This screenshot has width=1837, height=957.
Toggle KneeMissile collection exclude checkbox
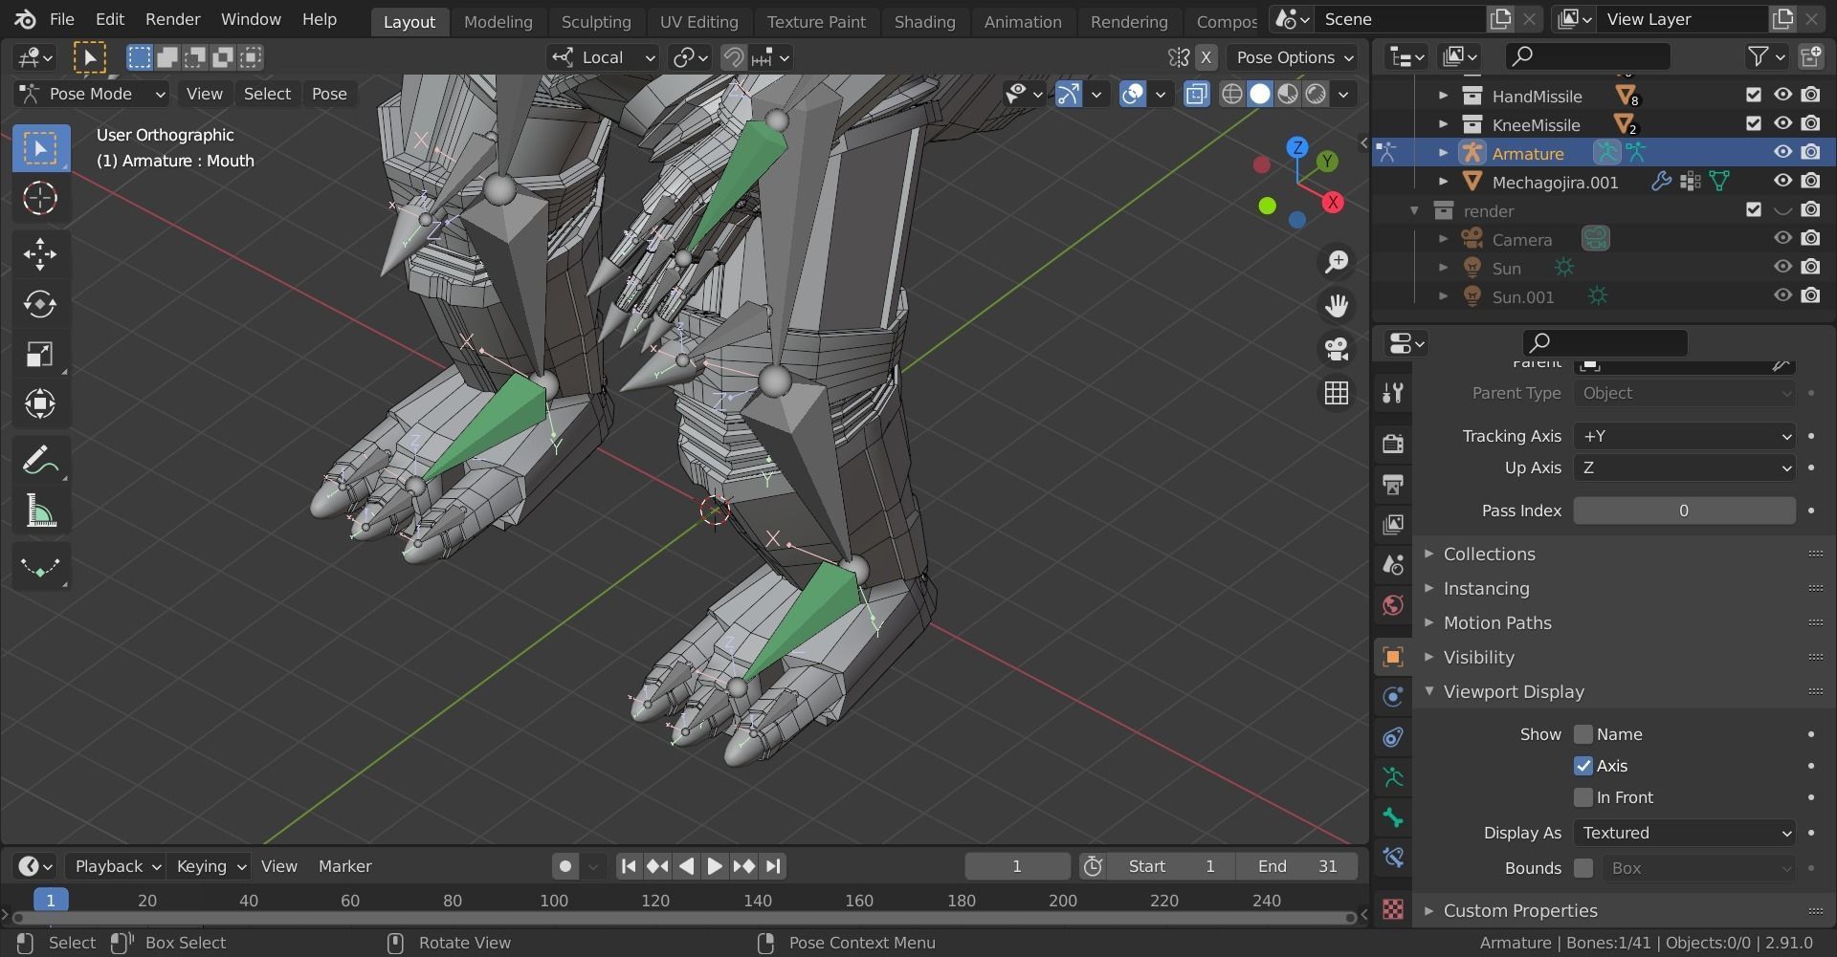(1754, 123)
